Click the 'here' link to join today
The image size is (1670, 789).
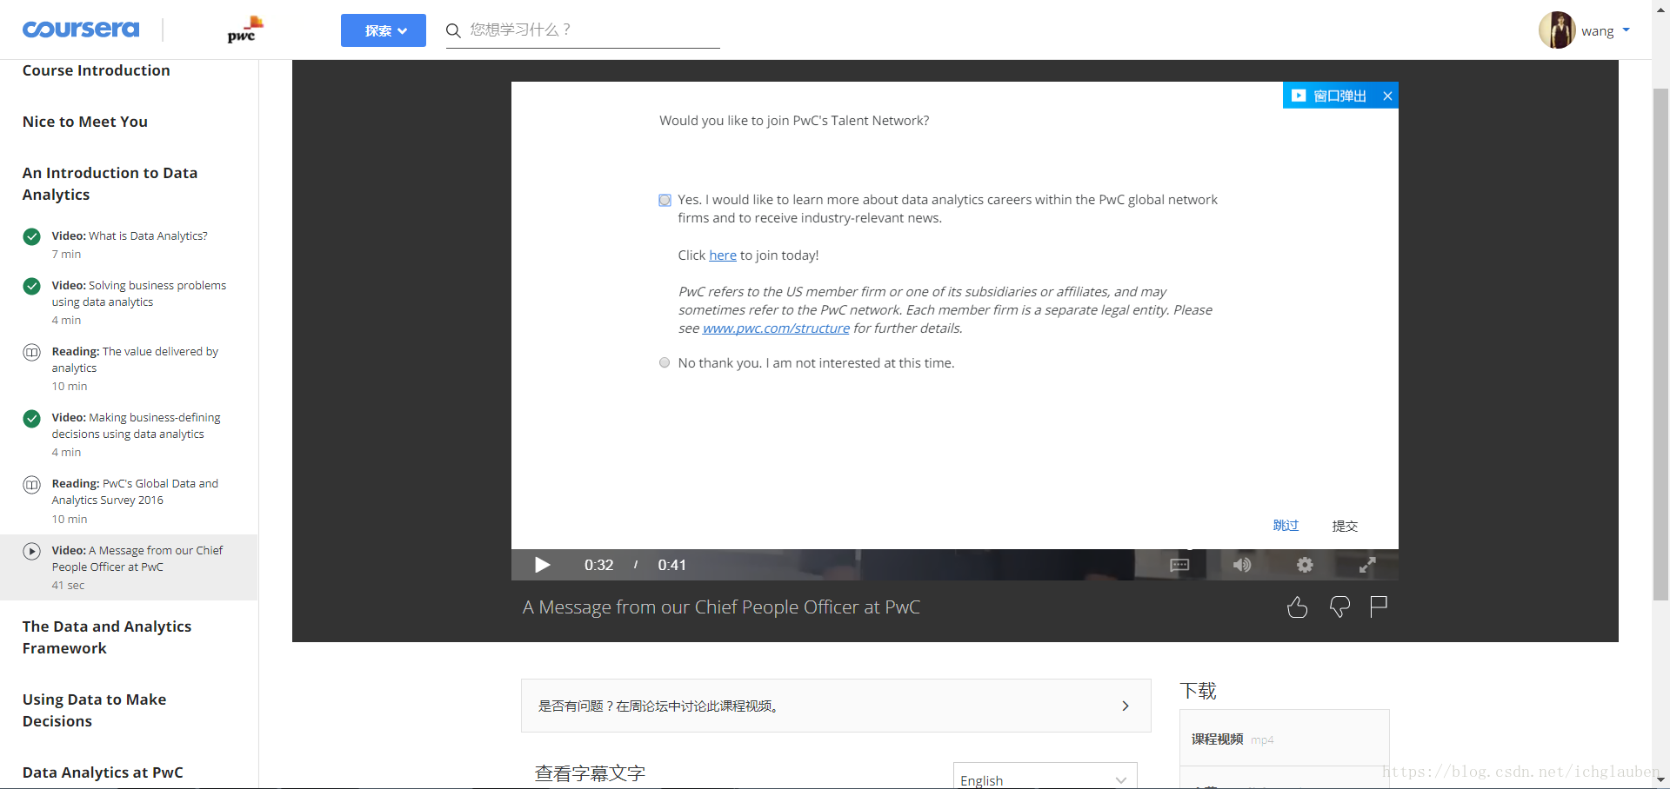coord(723,255)
